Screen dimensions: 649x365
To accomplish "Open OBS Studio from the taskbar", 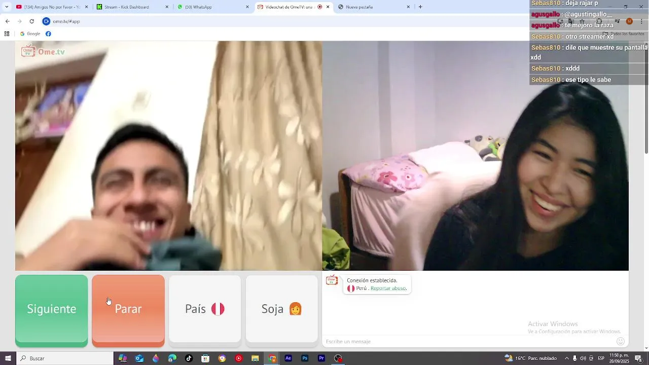I will coord(338,358).
